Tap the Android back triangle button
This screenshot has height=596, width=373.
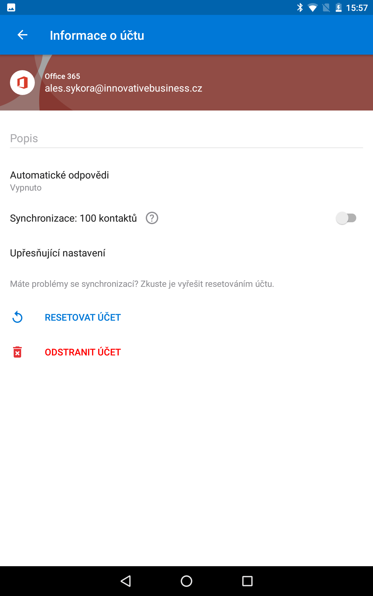126,581
